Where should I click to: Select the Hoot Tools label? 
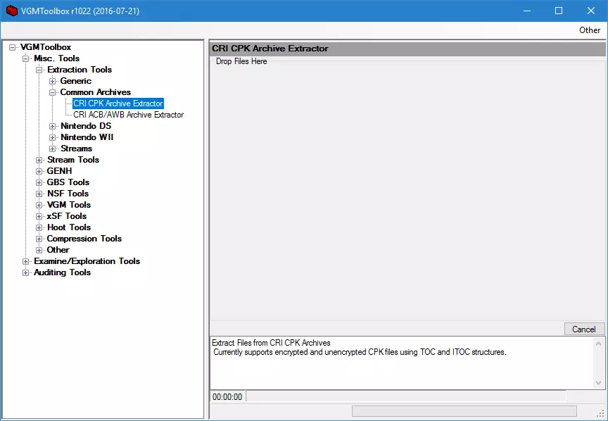pyautogui.click(x=69, y=227)
